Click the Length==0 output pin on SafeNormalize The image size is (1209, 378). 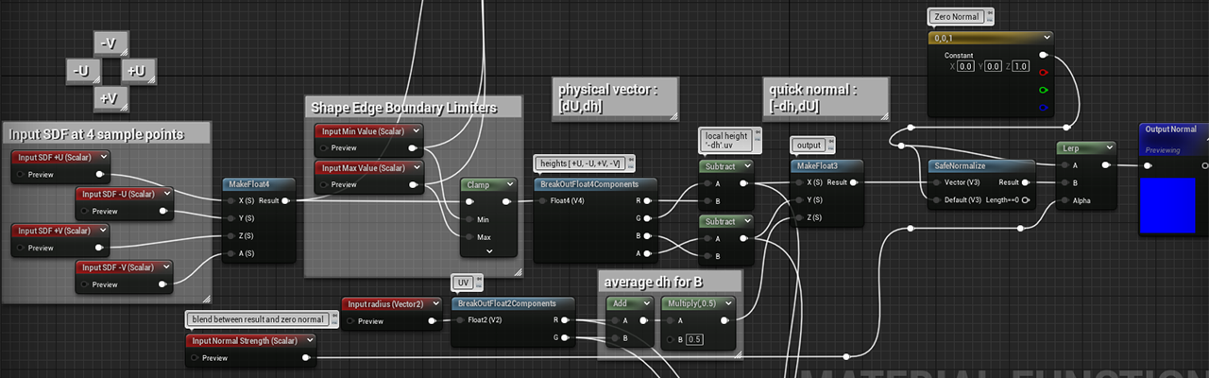pyautogui.click(x=1025, y=200)
